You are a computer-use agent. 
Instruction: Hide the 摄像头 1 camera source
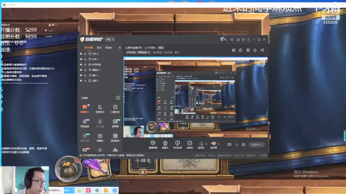(x=81, y=70)
